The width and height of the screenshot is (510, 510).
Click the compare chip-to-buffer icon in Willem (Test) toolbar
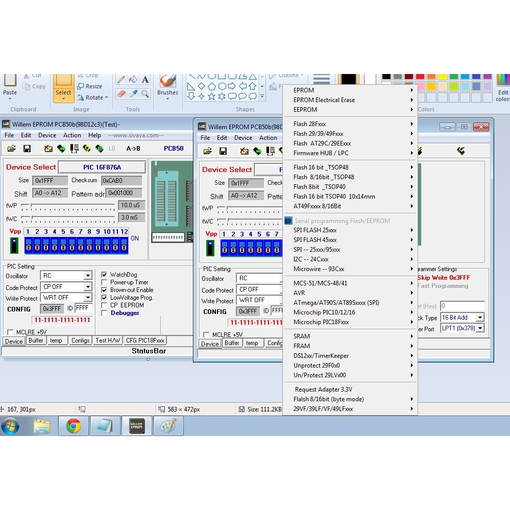tap(74, 149)
